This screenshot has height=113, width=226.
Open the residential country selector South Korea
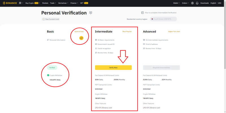pos(163,19)
